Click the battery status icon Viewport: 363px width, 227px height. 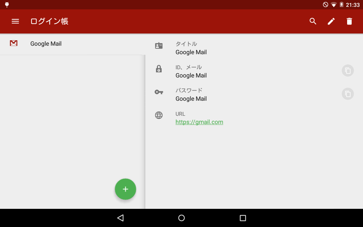[341, 5]
